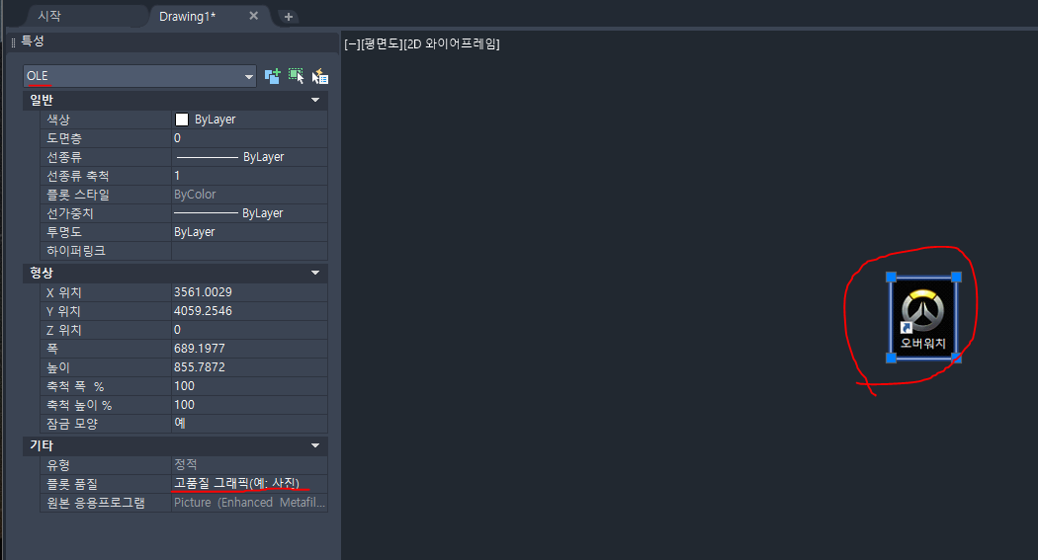Open the [평면도] view control
Screen dimensions: 1038x560
point(382,44)
